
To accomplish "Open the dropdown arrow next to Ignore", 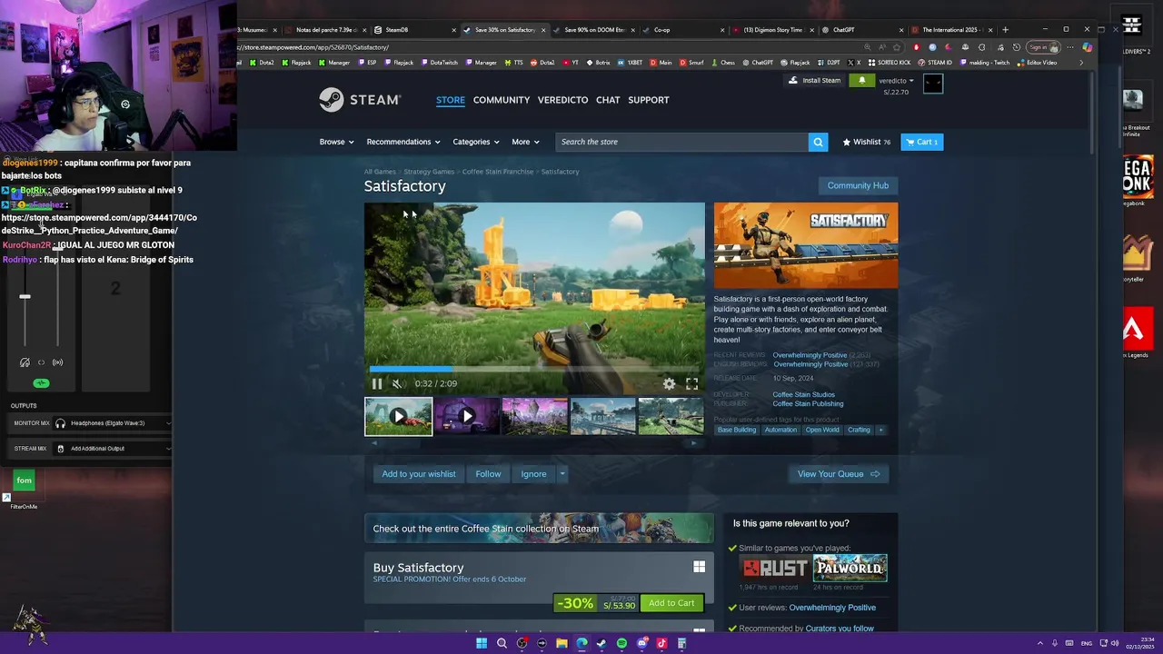I will coord(562,474).
